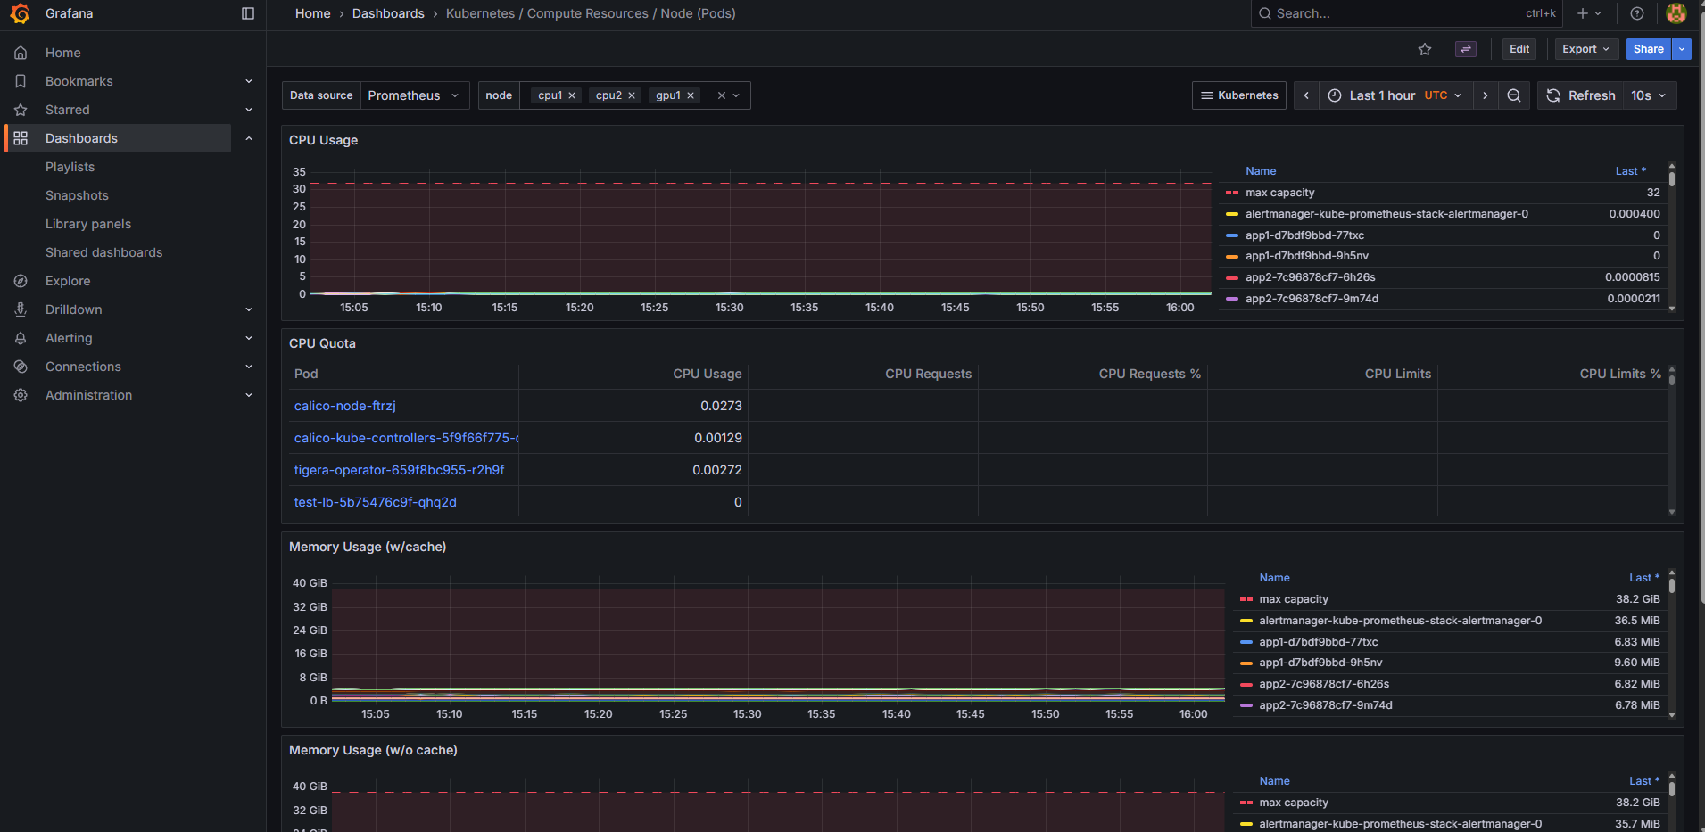Click the CPU Usage panel title
The height and width of the screenshot is (832, 1705).
point(323,140)
